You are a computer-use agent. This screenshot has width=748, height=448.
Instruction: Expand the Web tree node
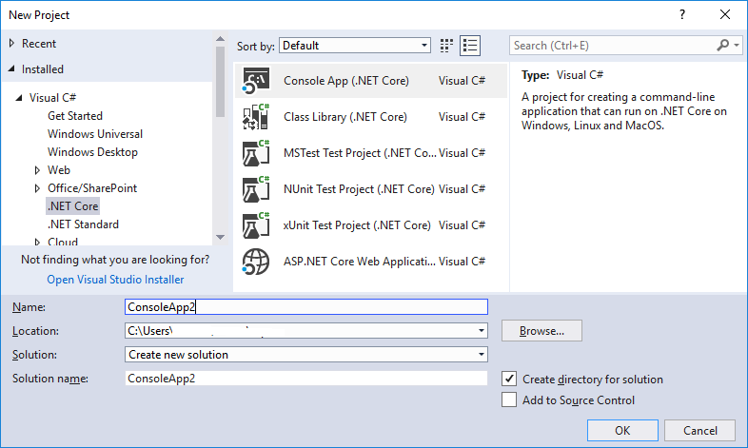click(37, 170)
